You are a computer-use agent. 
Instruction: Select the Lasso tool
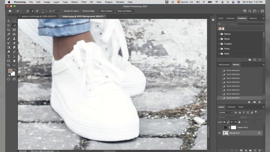8,25
